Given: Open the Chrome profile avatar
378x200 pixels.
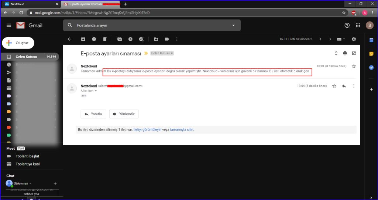Looking at the screenshot, I should (364, 13).
